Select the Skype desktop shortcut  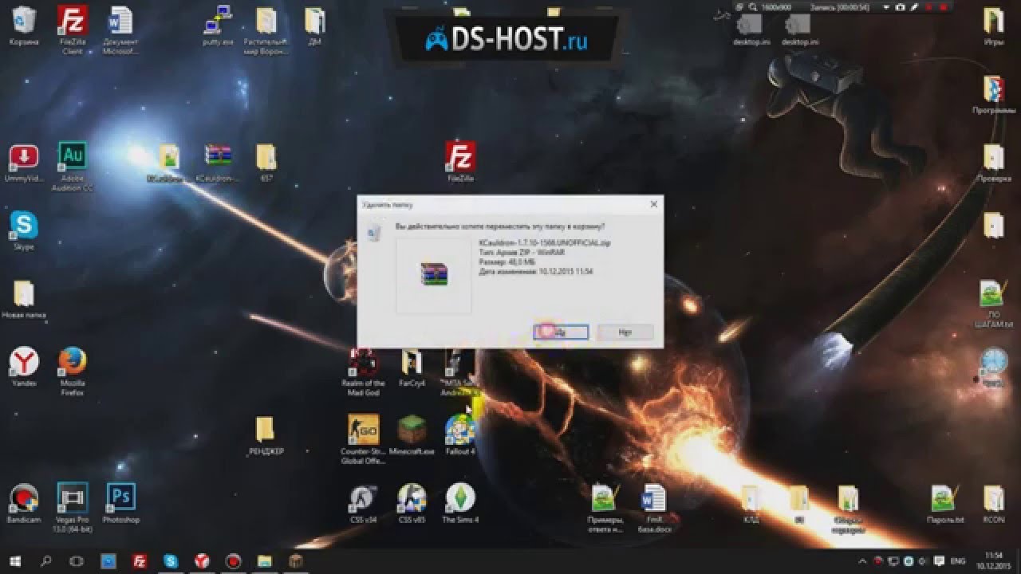pos(24,231)
